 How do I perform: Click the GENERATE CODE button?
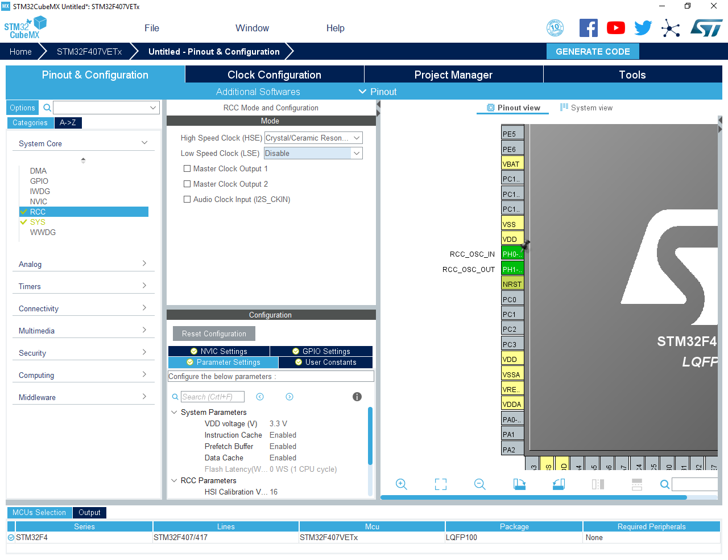point(593,51)
